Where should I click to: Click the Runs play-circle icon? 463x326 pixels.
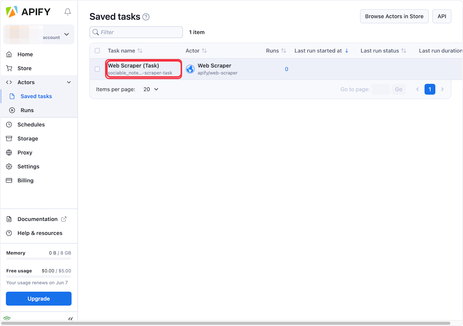click(x=12, y=110)
